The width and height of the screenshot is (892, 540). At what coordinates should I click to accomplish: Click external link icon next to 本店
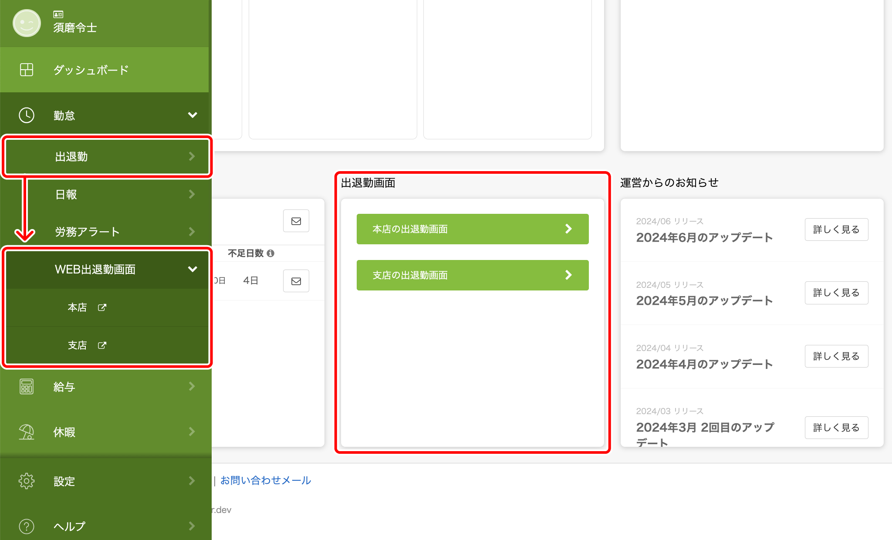tap(102, 307)
